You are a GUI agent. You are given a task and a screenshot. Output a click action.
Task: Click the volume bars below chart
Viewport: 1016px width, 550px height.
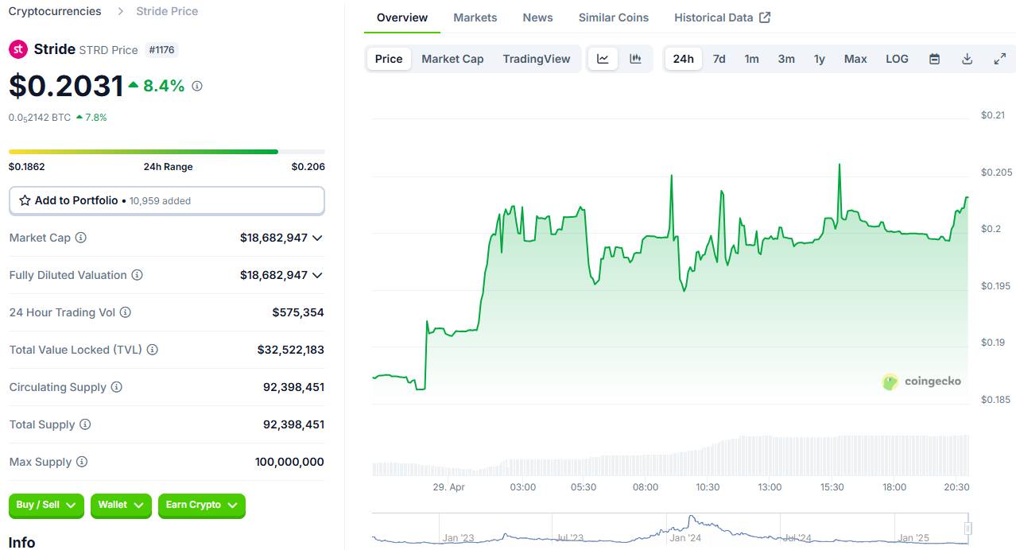670,455
